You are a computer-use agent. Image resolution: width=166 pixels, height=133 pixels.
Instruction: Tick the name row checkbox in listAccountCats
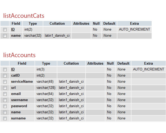[5, 36]
